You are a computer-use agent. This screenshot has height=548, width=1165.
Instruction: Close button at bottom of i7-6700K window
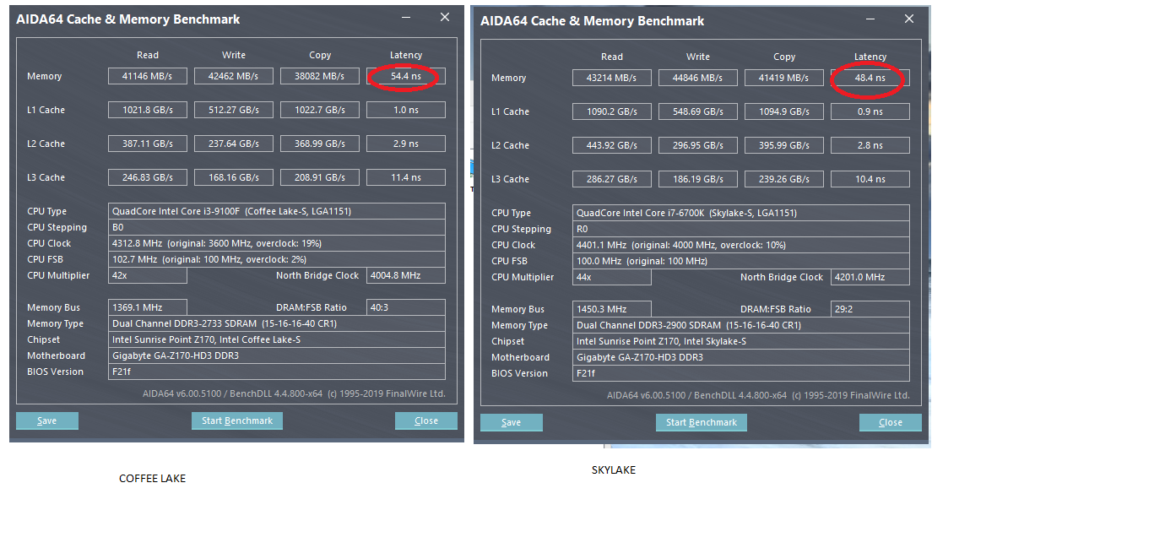[891, 422]
